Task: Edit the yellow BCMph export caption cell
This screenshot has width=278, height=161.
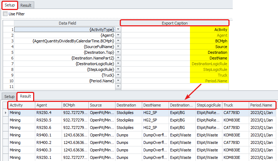Action: (209, 41)
